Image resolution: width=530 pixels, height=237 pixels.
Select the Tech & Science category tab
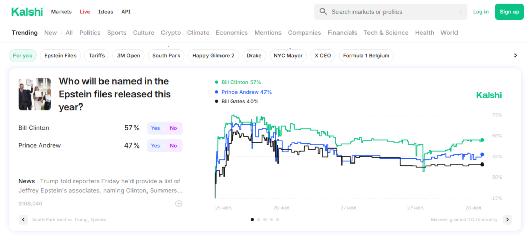(386, 33)
